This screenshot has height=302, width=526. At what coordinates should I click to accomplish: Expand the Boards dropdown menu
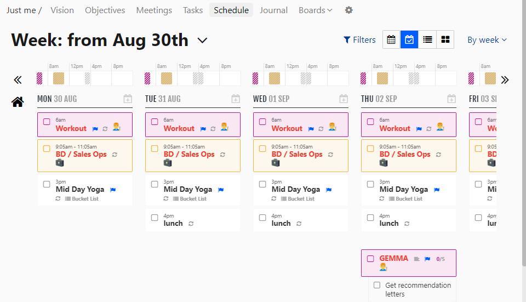point(316,10)
